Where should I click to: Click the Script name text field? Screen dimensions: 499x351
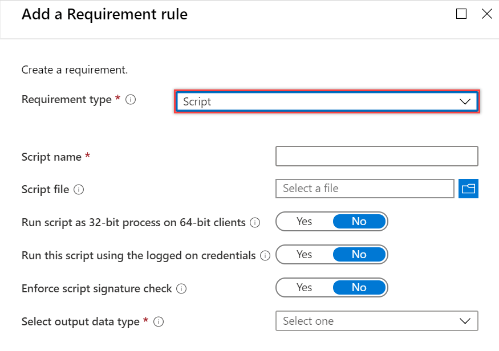(376, 156)
